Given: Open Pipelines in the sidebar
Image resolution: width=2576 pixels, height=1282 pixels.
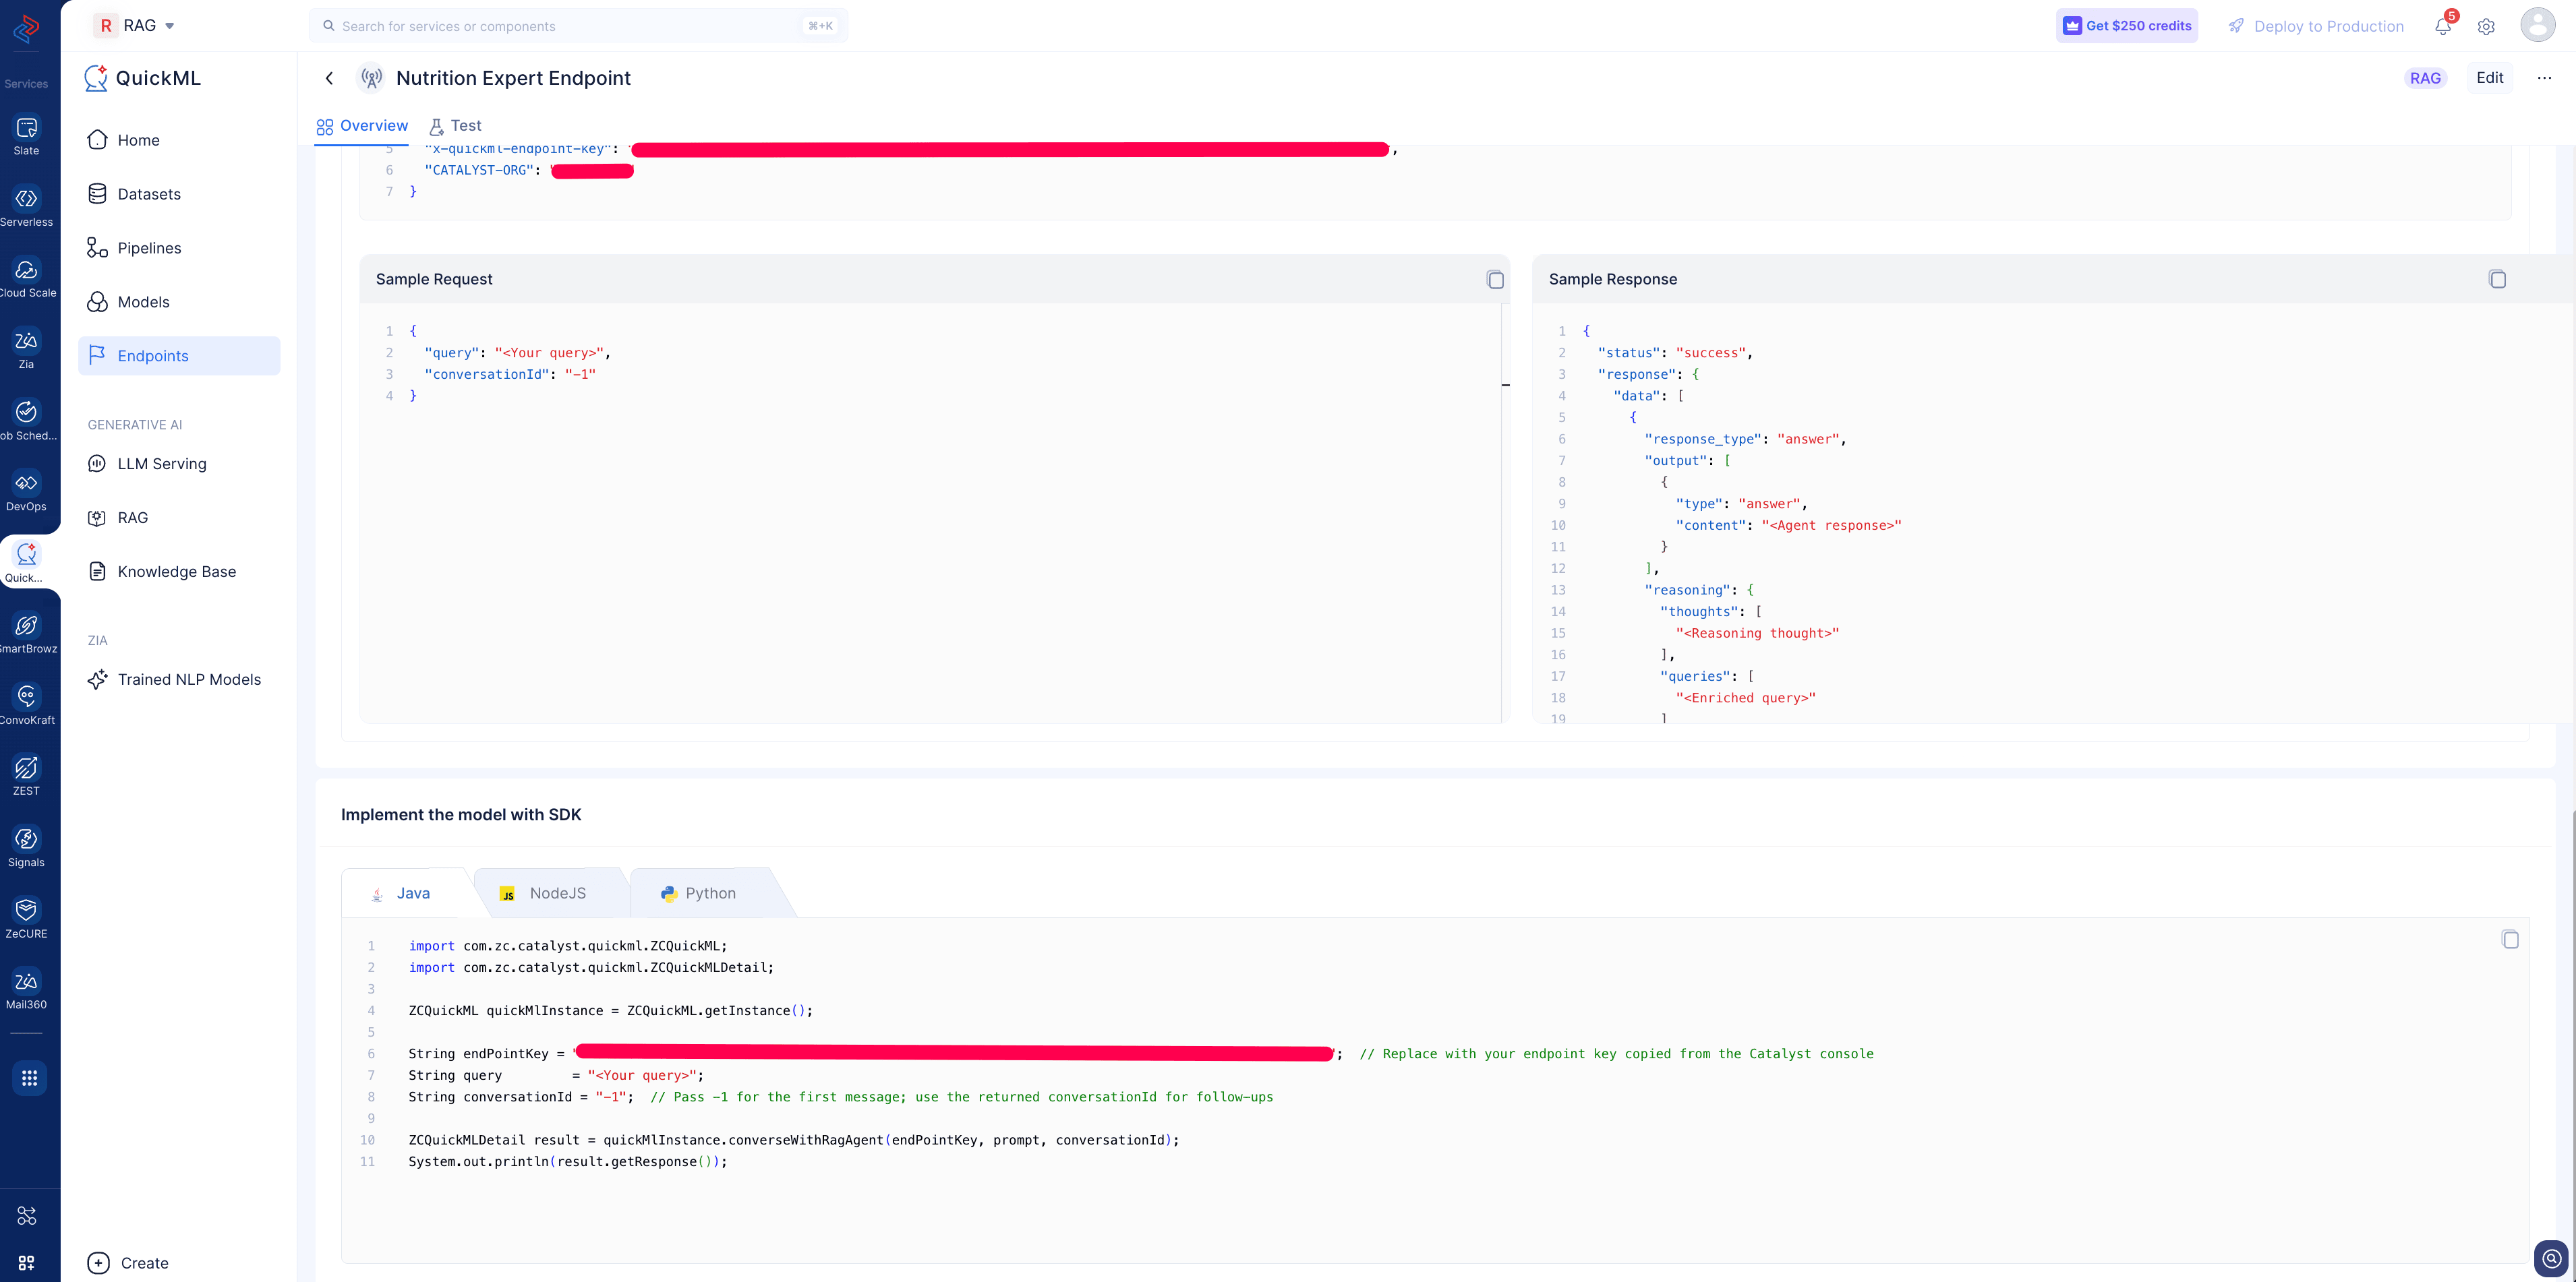Looking at the screenshot, I should [179, 248].
